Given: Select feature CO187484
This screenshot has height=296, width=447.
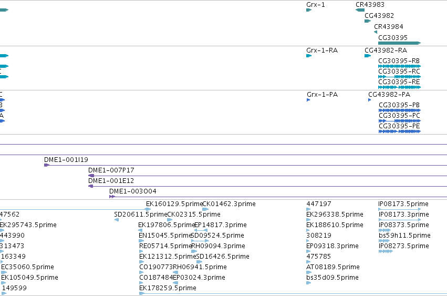Looking at the screenshot, I should coord(141,283).
